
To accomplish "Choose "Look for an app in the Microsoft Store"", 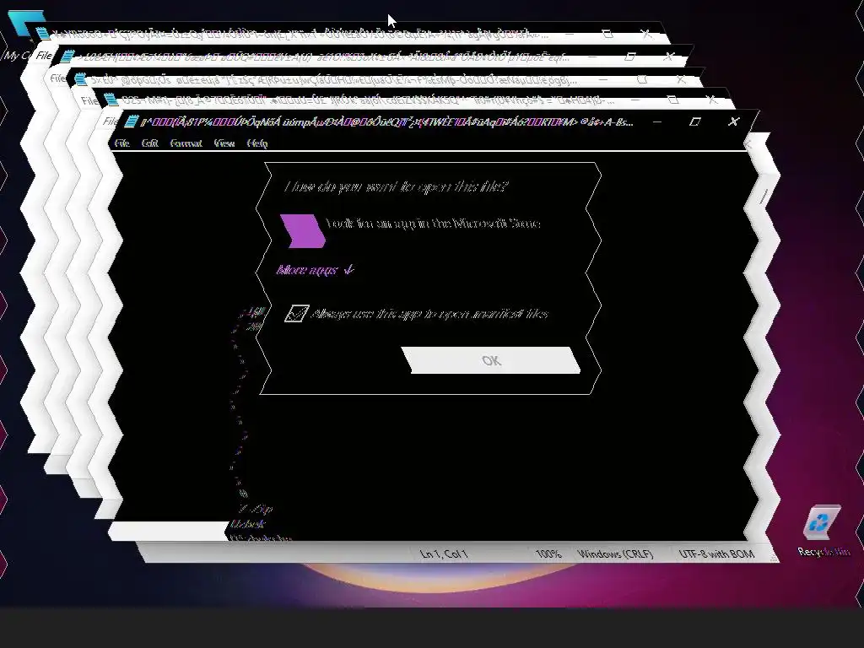I will 434,223.
